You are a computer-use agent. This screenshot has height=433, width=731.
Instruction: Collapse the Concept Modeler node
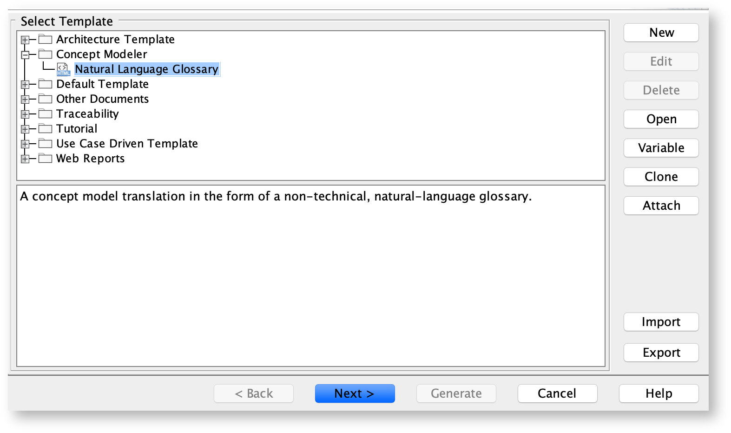coord(25,55)
